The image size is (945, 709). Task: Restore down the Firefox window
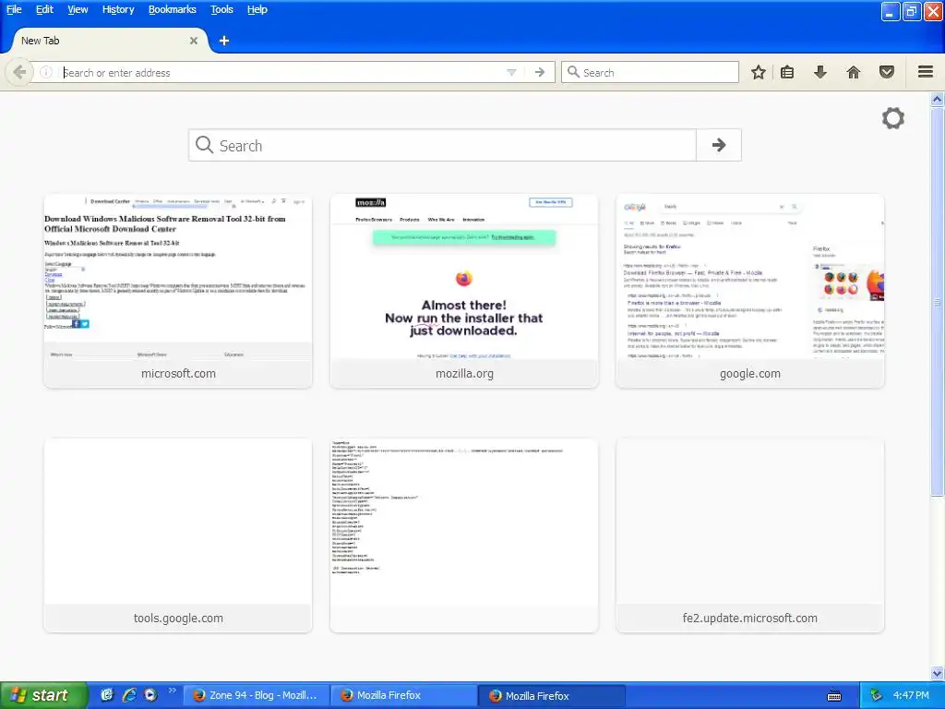[x=912, y=11]
